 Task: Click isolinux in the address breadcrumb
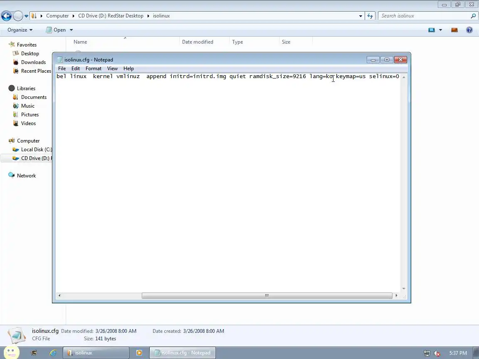[x=161, y=15]
